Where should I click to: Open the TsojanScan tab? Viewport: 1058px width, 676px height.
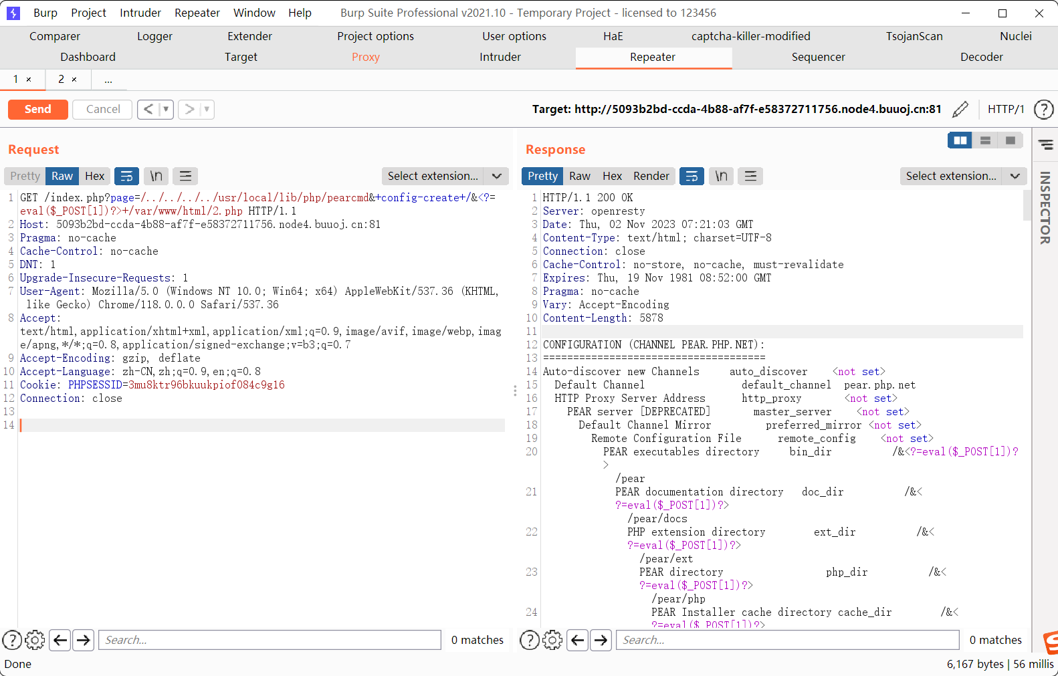(x=914, y=36)
